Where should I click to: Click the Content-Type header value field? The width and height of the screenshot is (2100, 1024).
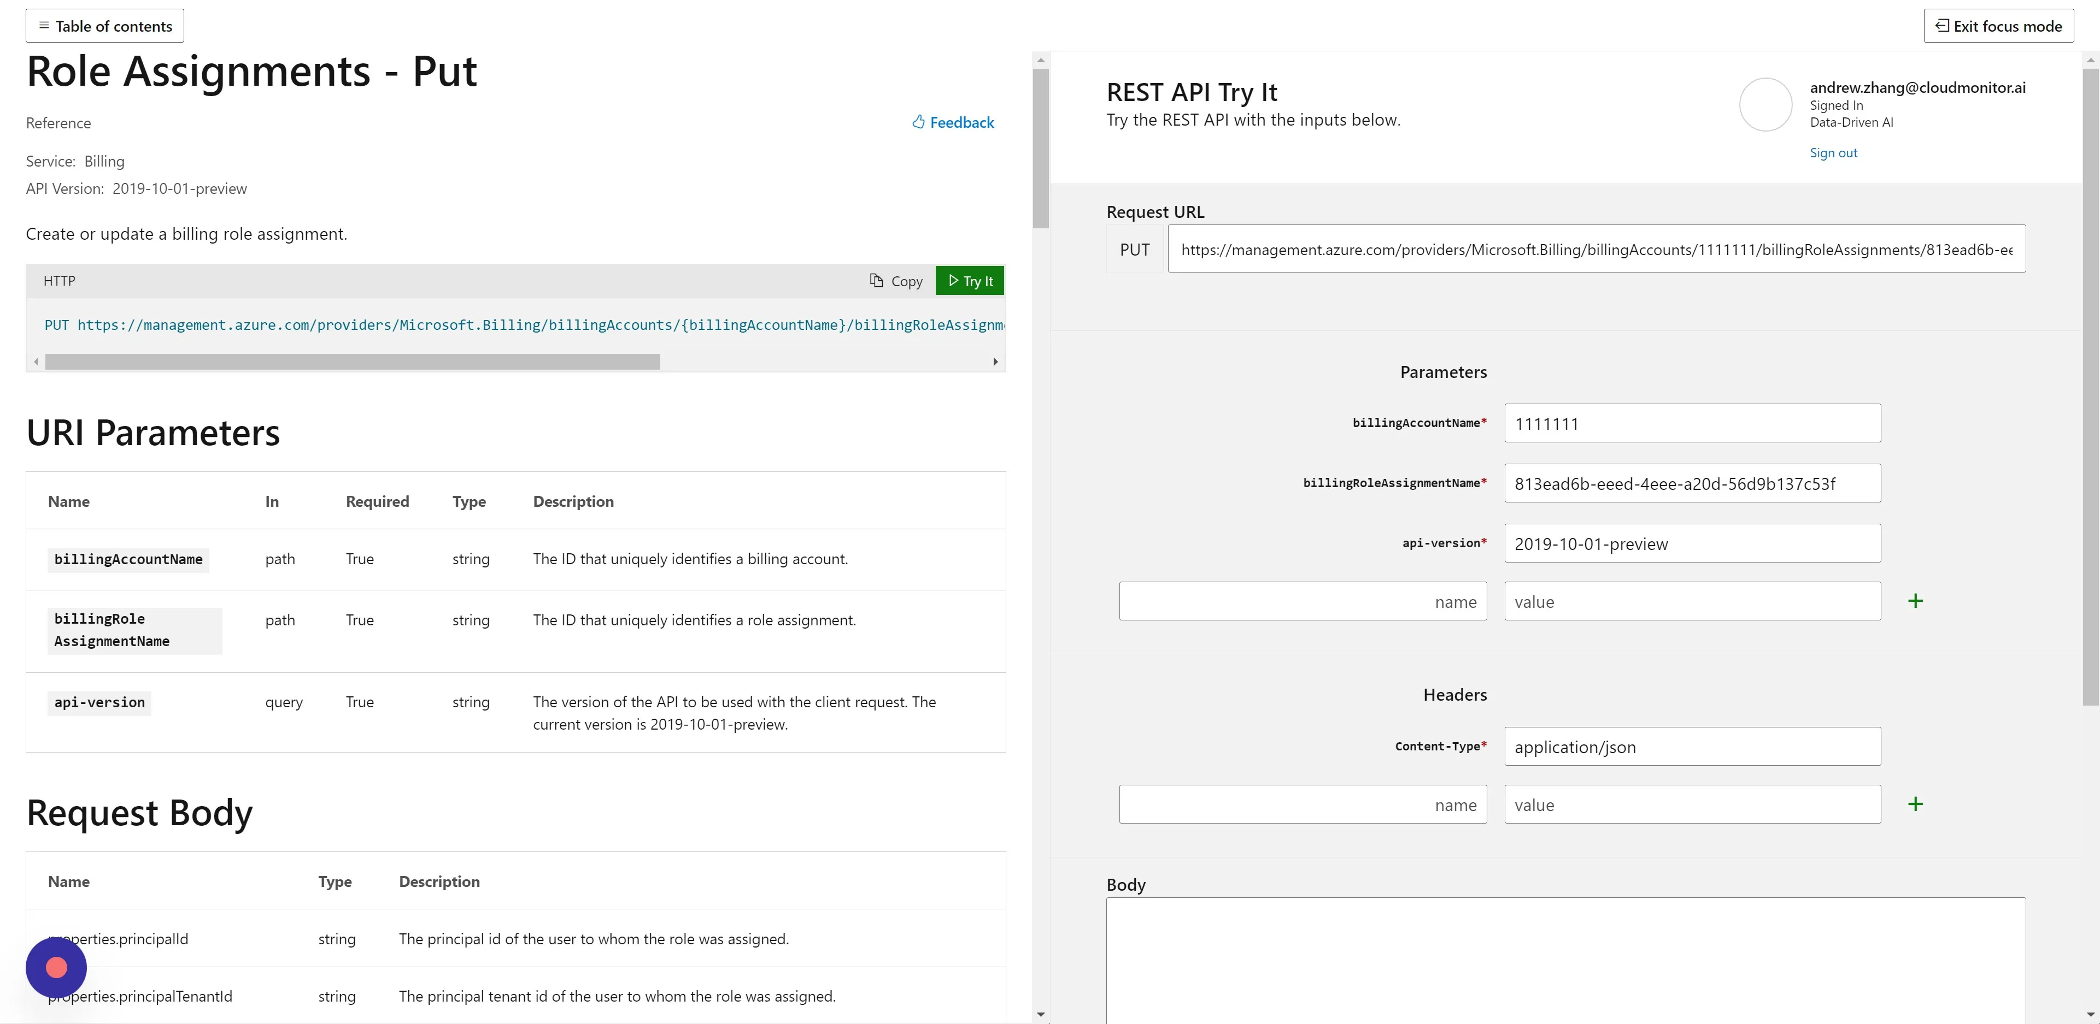pyautogui.click(x=1692, y=746)
